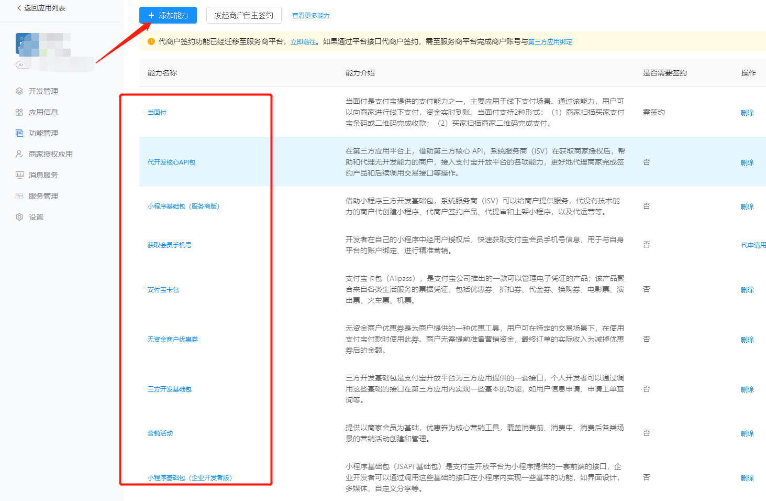The image size is (766, 501).
Task: Open 查看更多能力 link
Action: pos(311,16)
